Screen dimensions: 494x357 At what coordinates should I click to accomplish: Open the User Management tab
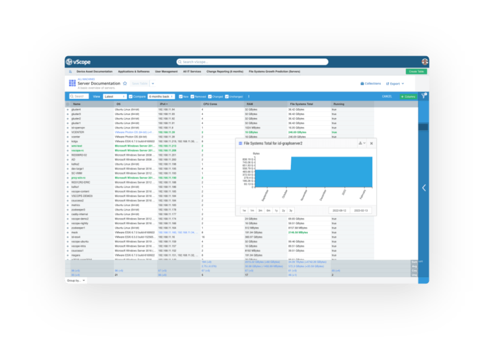tap(166, 72)
